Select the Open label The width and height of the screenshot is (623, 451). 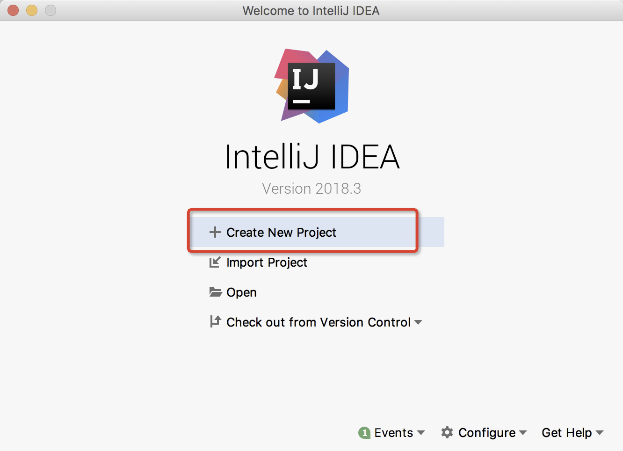241,292
